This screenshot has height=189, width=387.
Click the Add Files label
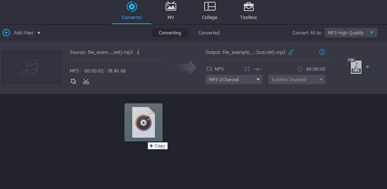click(23, 33)
